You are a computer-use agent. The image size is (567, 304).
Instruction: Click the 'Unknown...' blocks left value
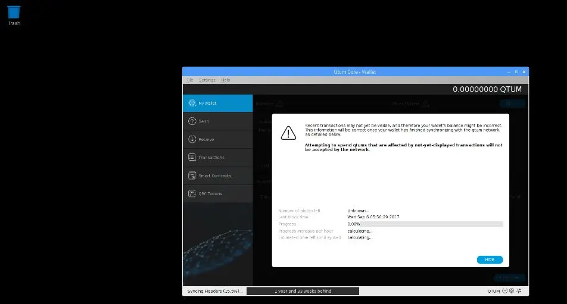pos(358,211)
